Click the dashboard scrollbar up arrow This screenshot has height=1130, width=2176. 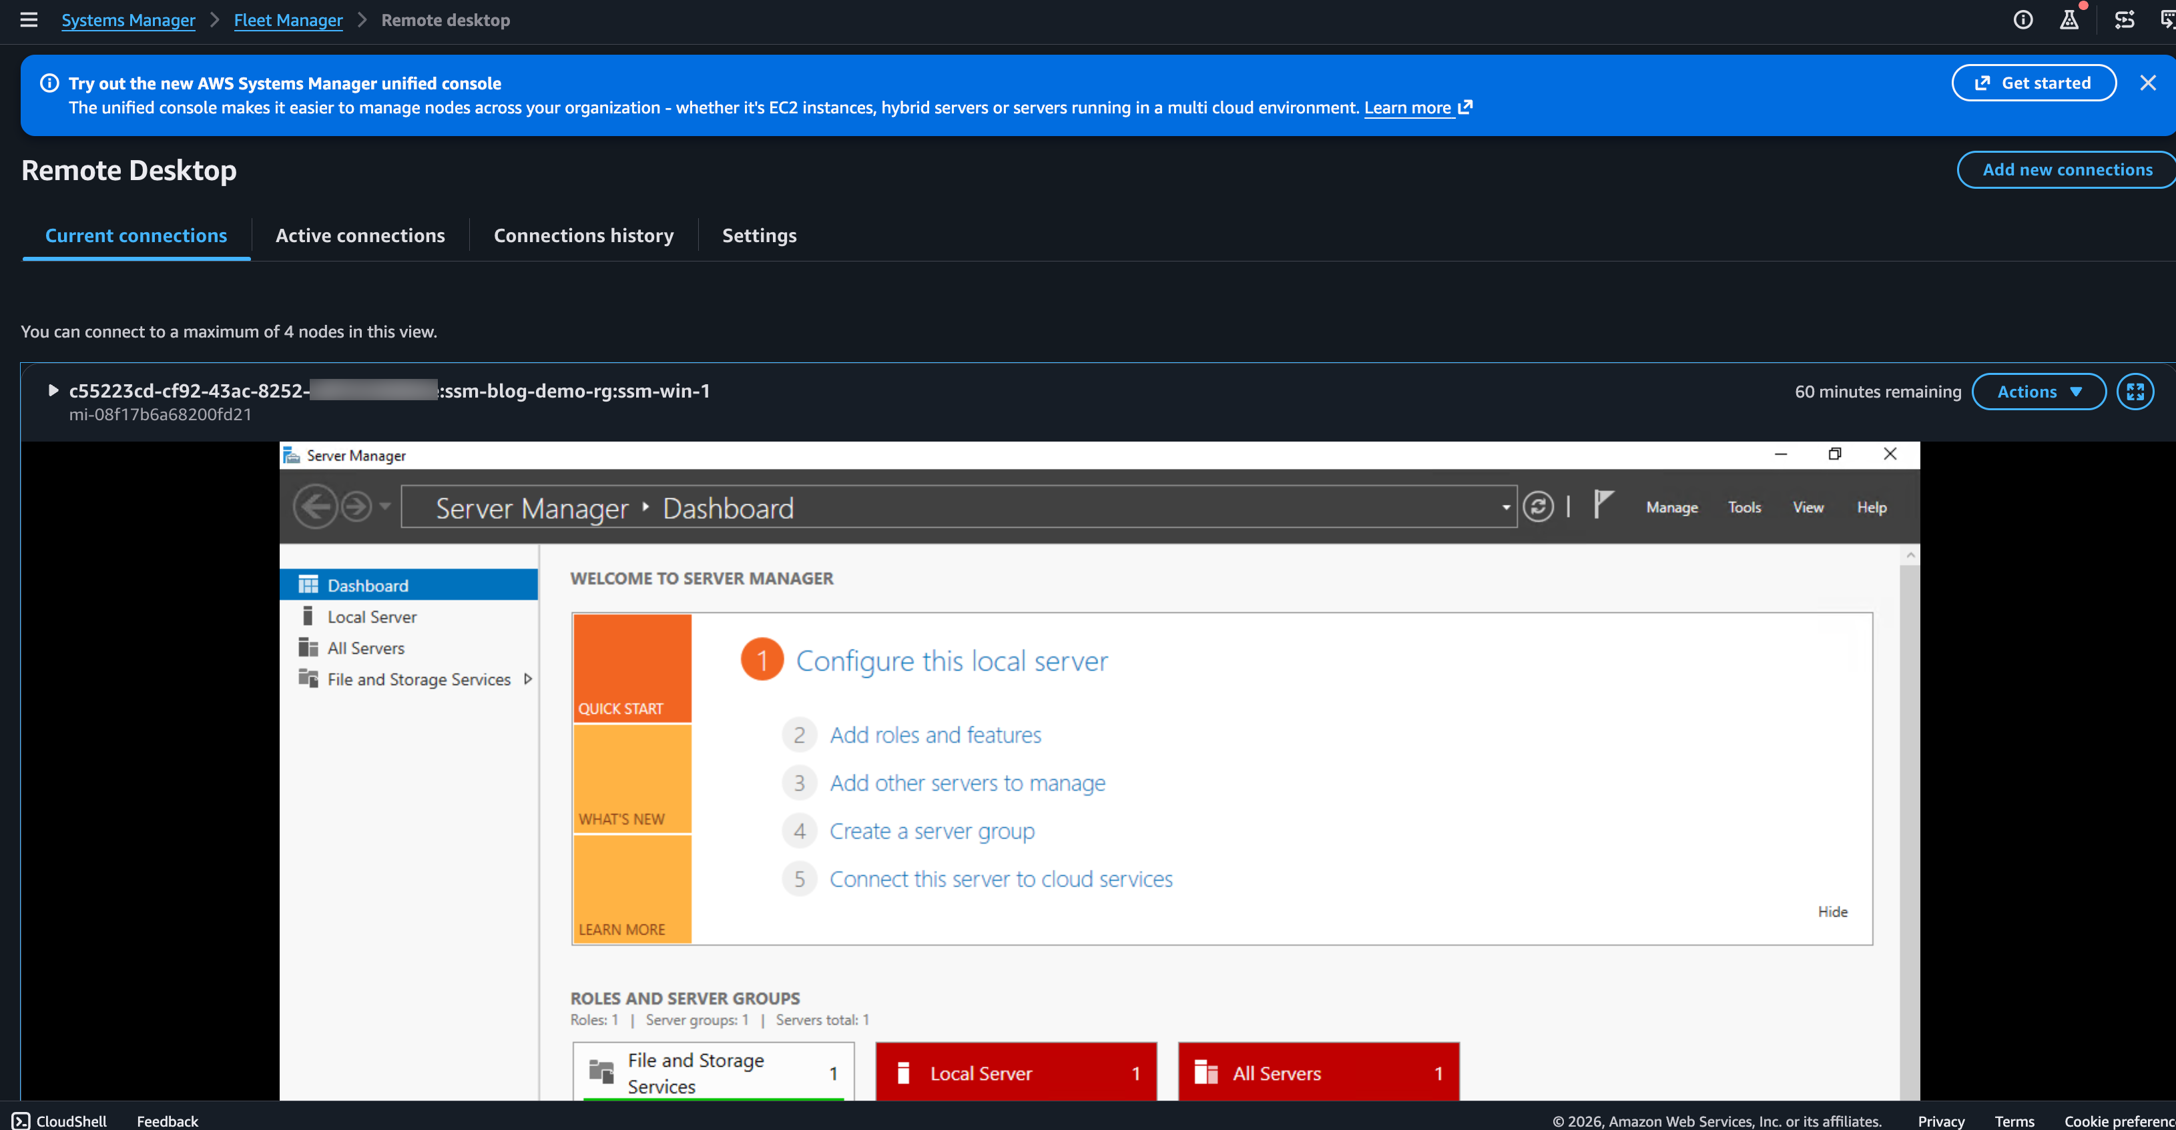pos(1910,555)
